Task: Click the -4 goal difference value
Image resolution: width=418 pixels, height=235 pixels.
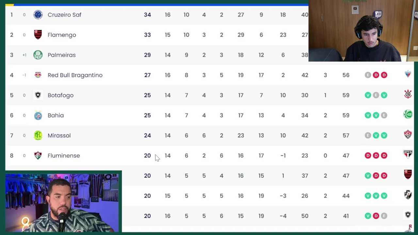Action: pos(283,216)
